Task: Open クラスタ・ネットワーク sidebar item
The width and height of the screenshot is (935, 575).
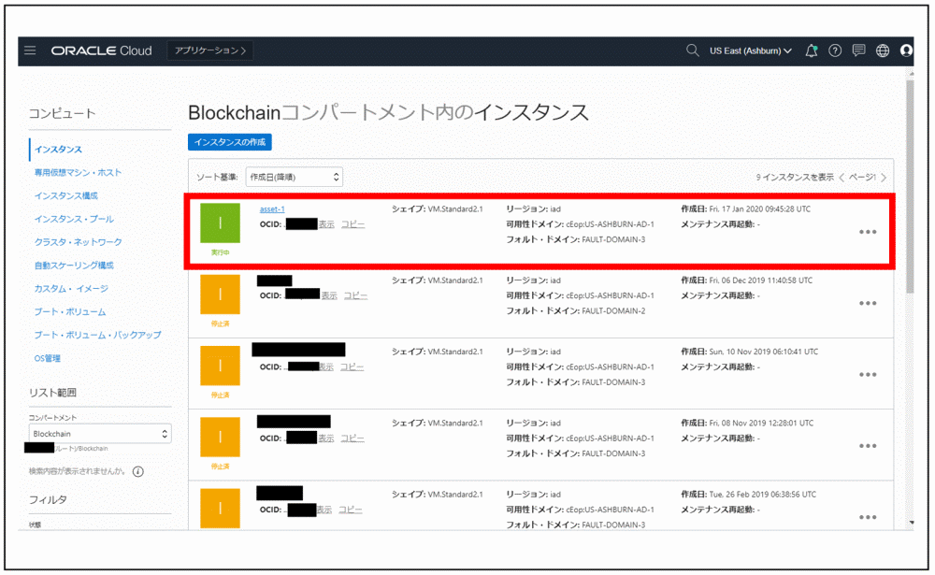Action: pyautogui.click(x=79, y=242)
